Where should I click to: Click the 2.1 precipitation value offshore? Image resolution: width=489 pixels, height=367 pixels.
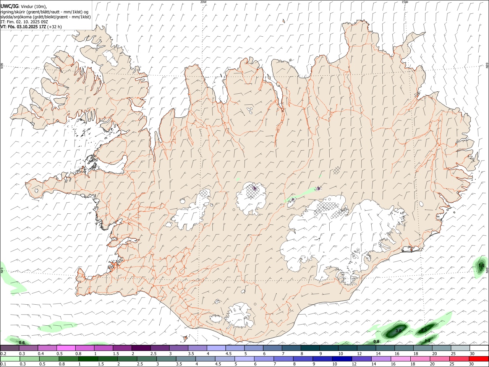pyautogui.click(x=424, y=330)
